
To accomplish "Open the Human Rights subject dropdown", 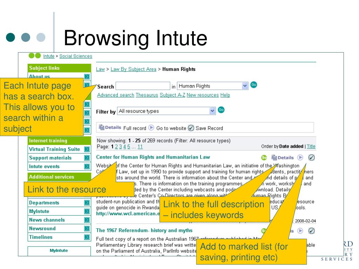I will (x=213, y=86).
